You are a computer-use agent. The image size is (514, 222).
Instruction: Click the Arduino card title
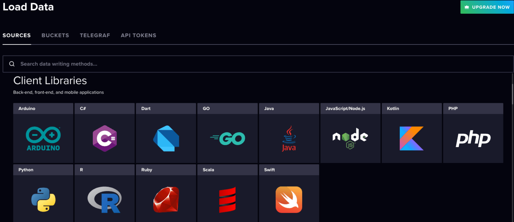click(27, 108)
